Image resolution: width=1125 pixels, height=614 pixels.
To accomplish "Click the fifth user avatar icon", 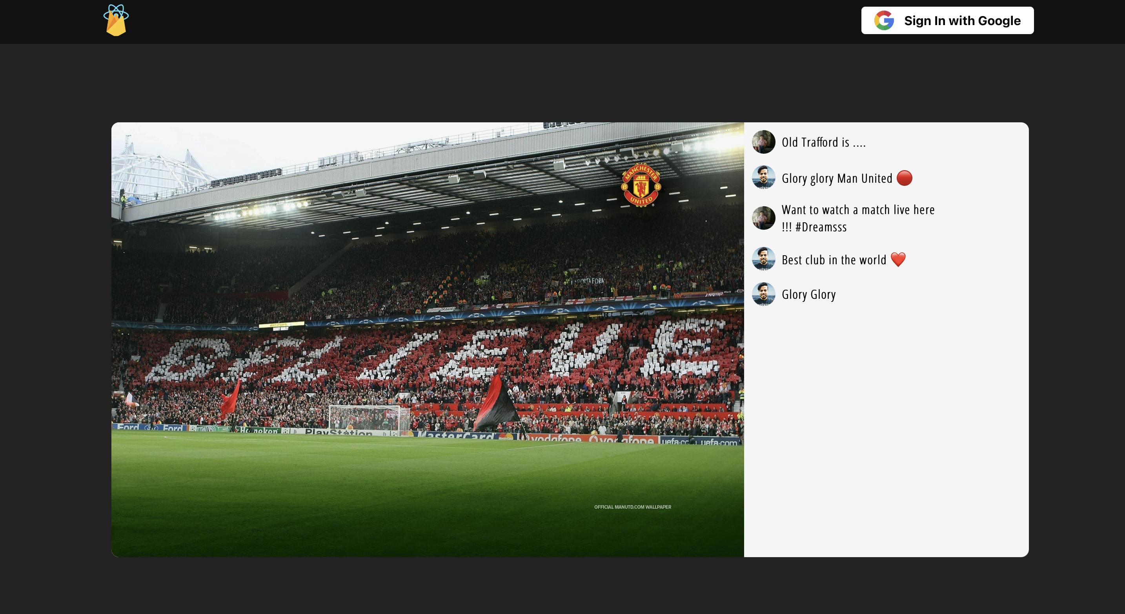I will [x=764, y=293].
